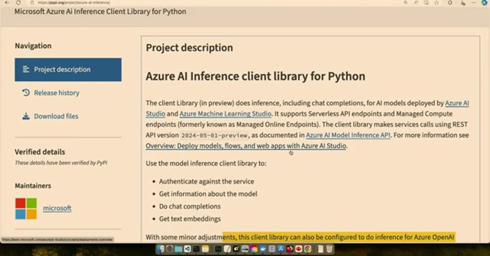
Task: Follow the Azure AI Studio link
Action: [x=457, y=103]
